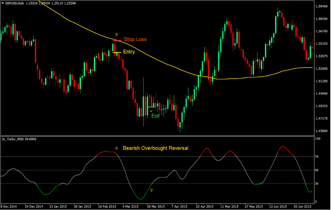
Task: Click the Stop Loss text label
Action: tap(135, 39)
